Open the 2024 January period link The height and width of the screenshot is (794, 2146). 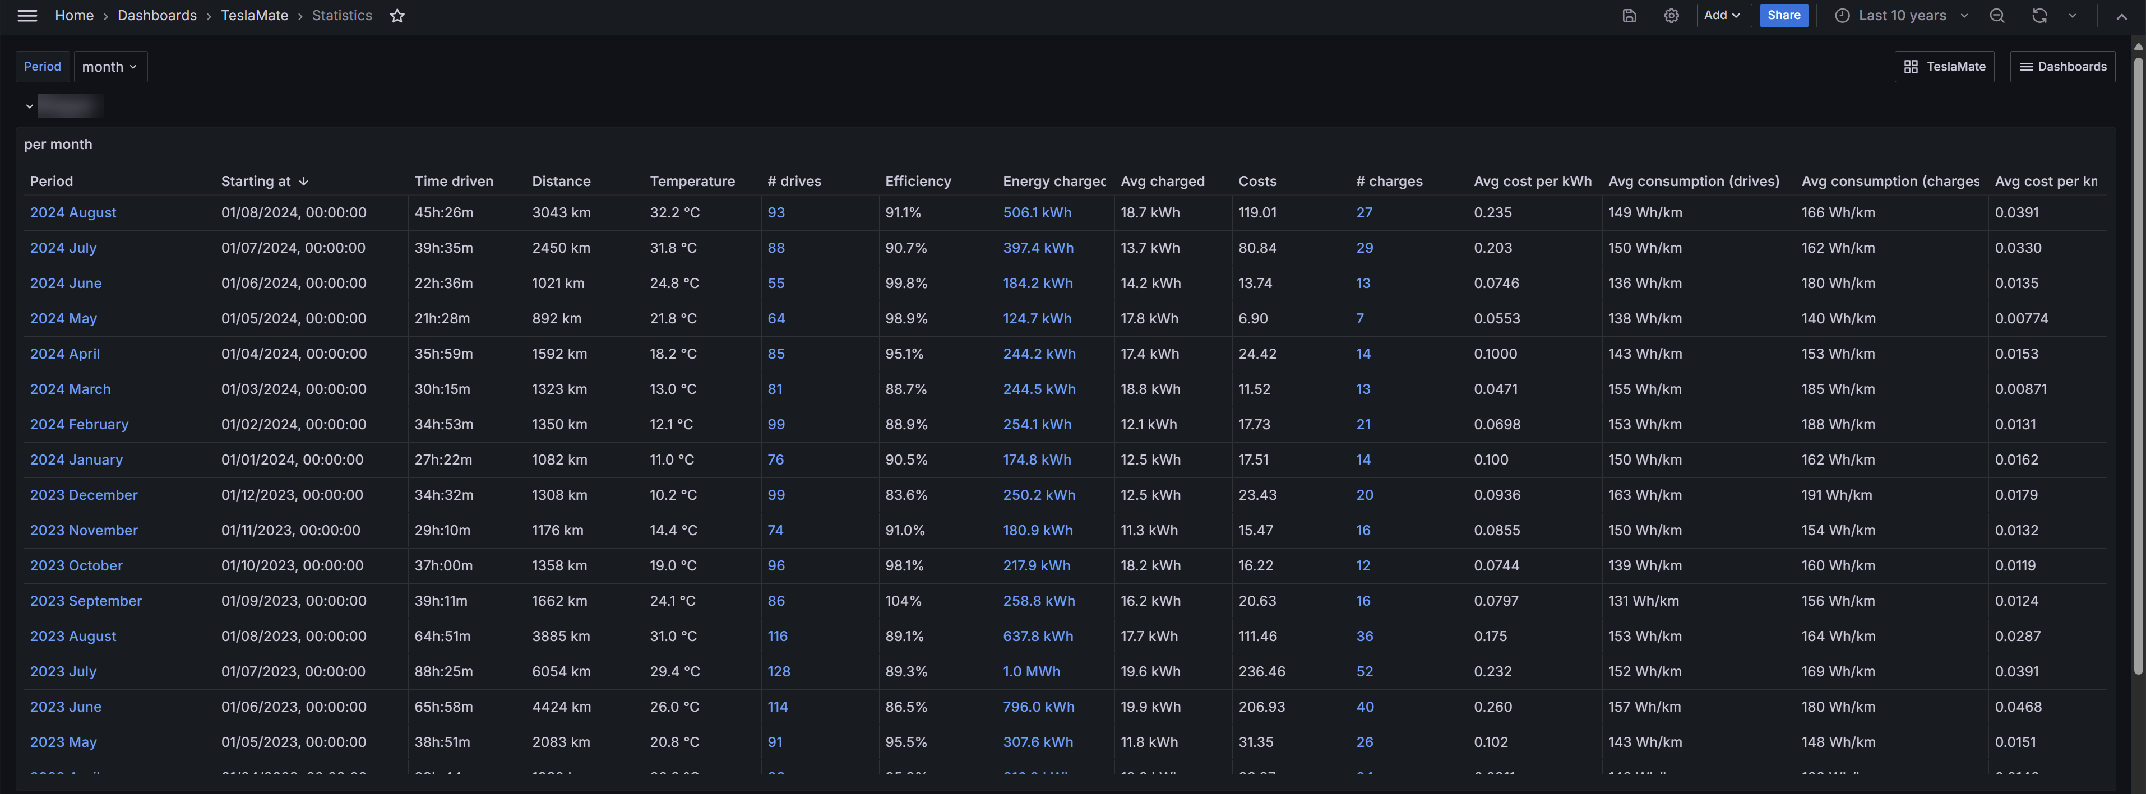click(x=76, y=459)
